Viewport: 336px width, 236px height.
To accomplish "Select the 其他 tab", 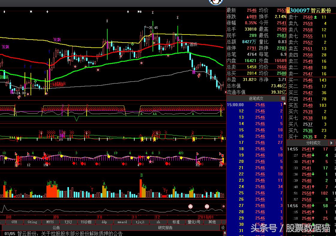I will 212,222.
